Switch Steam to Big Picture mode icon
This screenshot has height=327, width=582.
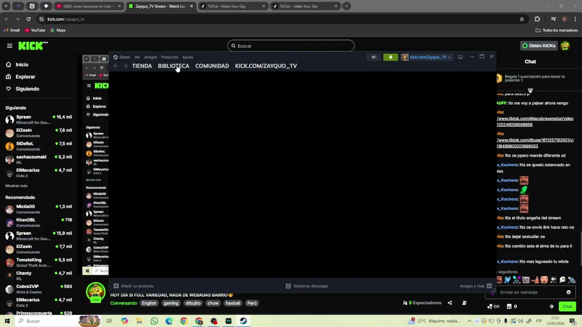[460, 57]
